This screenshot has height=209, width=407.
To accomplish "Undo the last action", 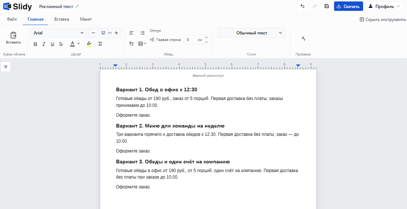I will click(x=303, y=7).
